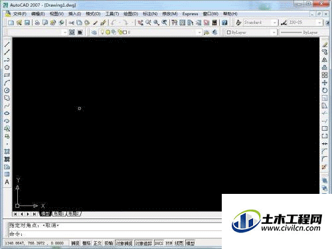Open the Express menu
This screenshot has width=332, height=249.
(190, 14)
